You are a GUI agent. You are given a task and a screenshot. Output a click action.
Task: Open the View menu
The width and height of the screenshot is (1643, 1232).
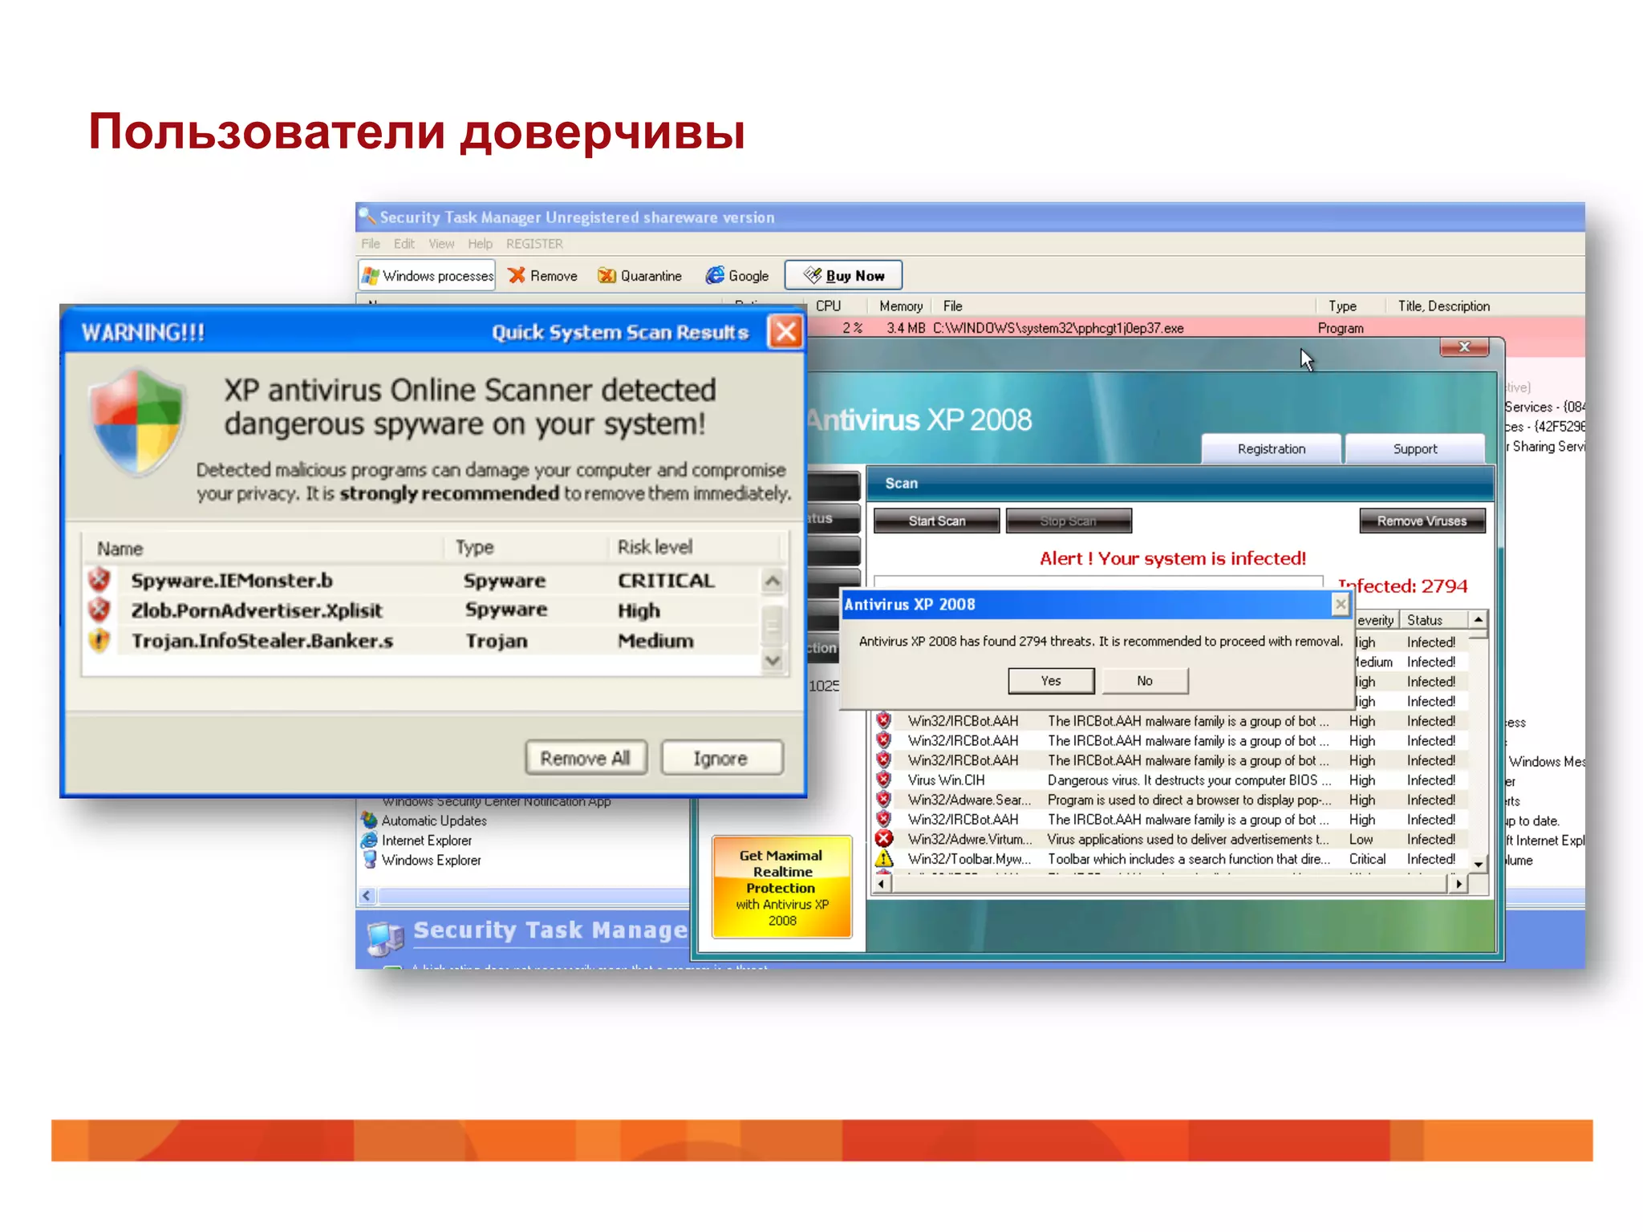tap(441, 244)
